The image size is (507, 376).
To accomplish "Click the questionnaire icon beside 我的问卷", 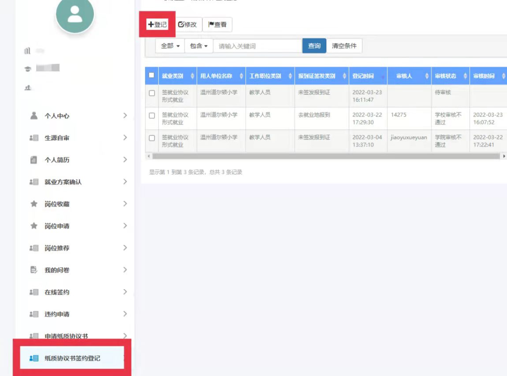I will pyautogui.click(x=34, y=270).
